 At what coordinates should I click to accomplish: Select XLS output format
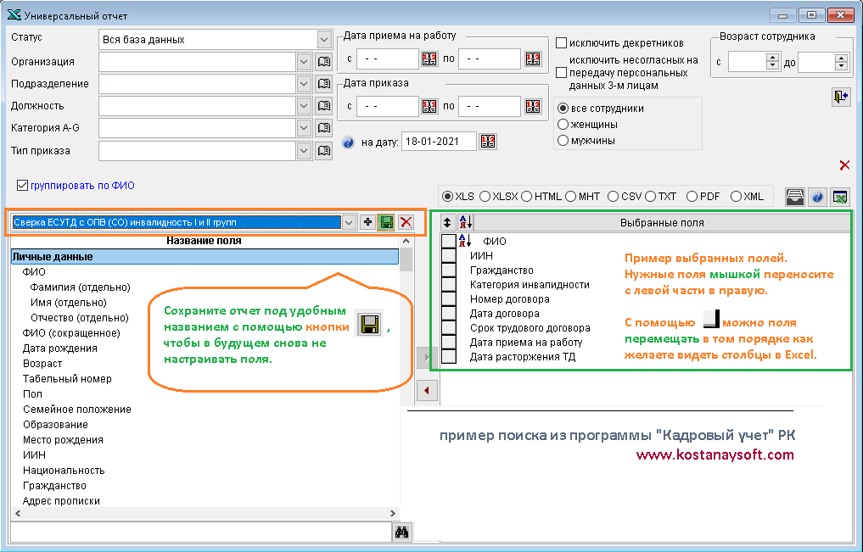coord(447,196)
